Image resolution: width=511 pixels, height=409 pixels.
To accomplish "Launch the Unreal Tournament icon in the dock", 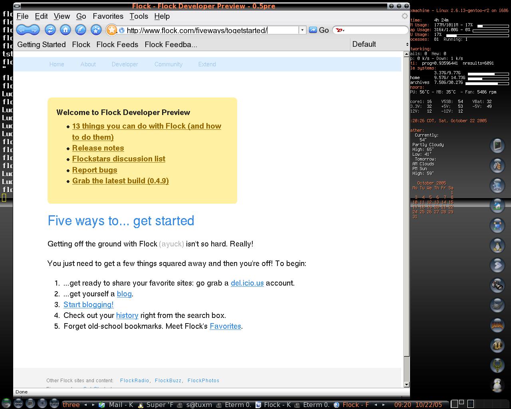I will tap(497, 345).
